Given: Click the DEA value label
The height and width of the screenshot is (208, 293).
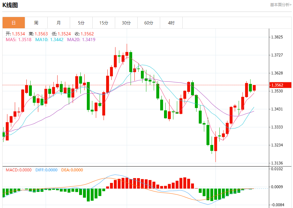Looking at the screenshot, I should 72,170.
